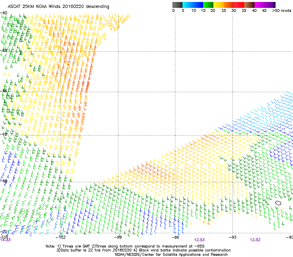Click the -68 latitude label

[4, 181]
